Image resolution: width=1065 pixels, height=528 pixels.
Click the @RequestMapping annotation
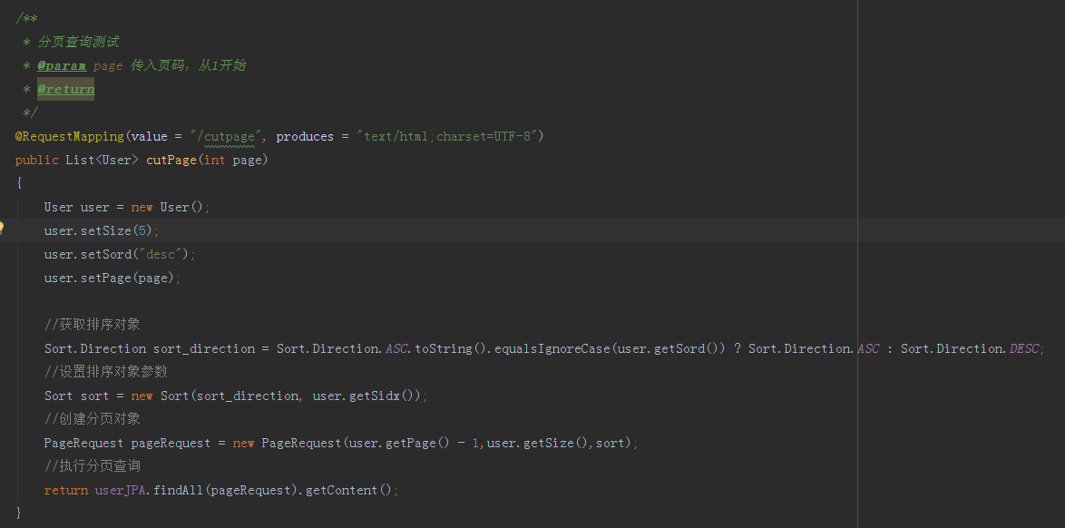click(x=69, y=136)
